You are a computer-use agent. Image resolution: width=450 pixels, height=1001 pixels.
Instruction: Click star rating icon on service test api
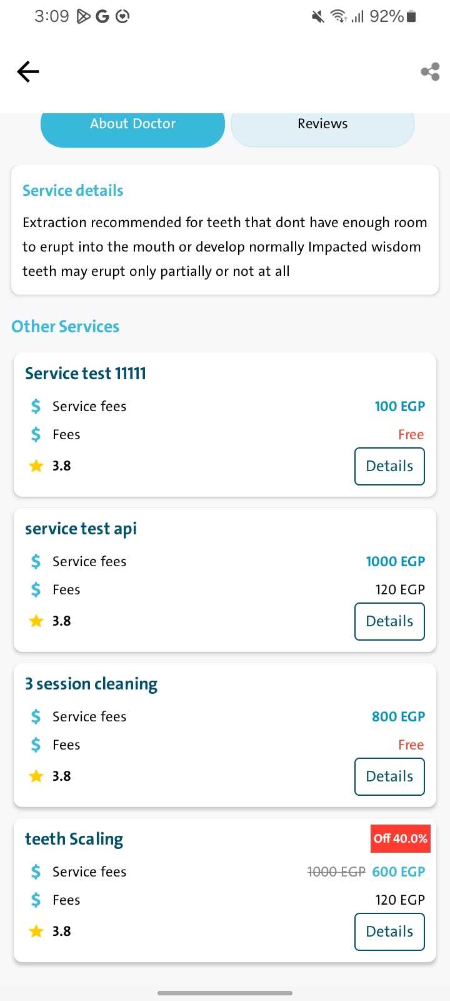point(36,621)
